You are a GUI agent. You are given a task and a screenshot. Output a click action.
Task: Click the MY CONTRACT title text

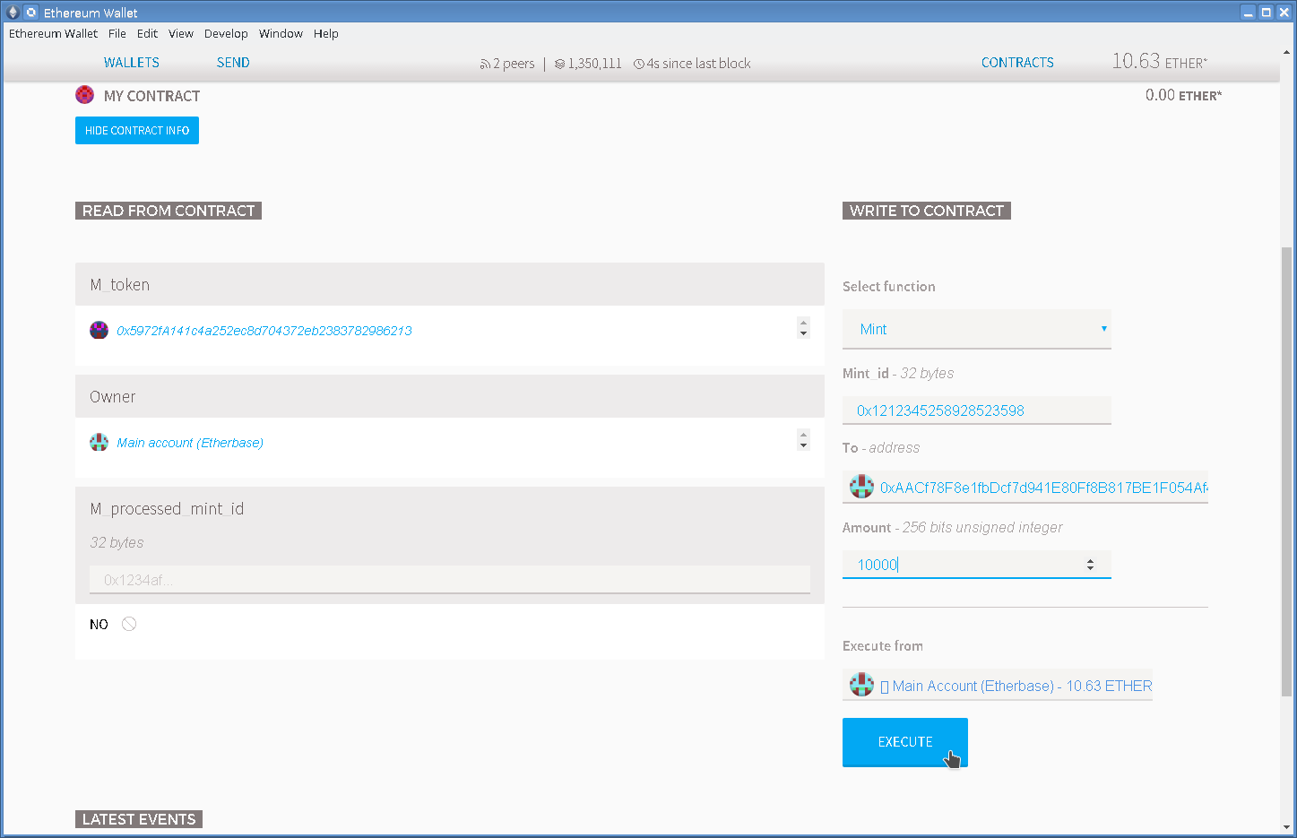point(151,96)
